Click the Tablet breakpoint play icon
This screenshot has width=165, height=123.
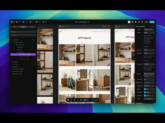[116, 26]
